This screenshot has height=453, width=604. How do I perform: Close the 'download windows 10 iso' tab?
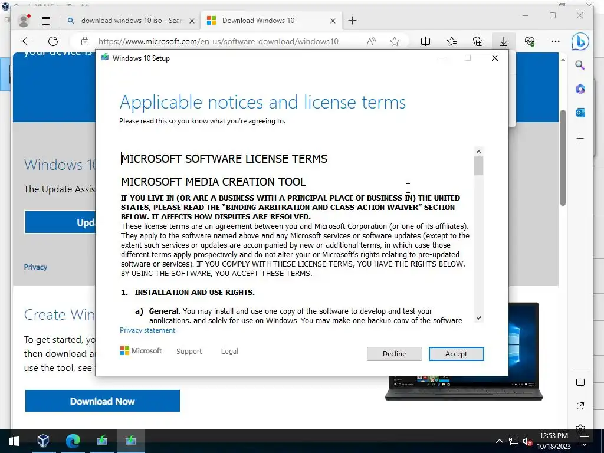click(192, 21)
